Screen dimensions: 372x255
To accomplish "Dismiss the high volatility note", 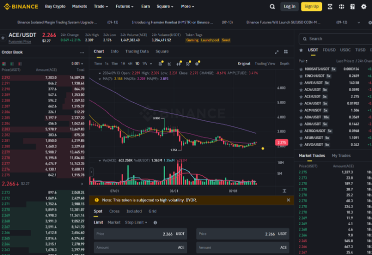I will (288, 200).
